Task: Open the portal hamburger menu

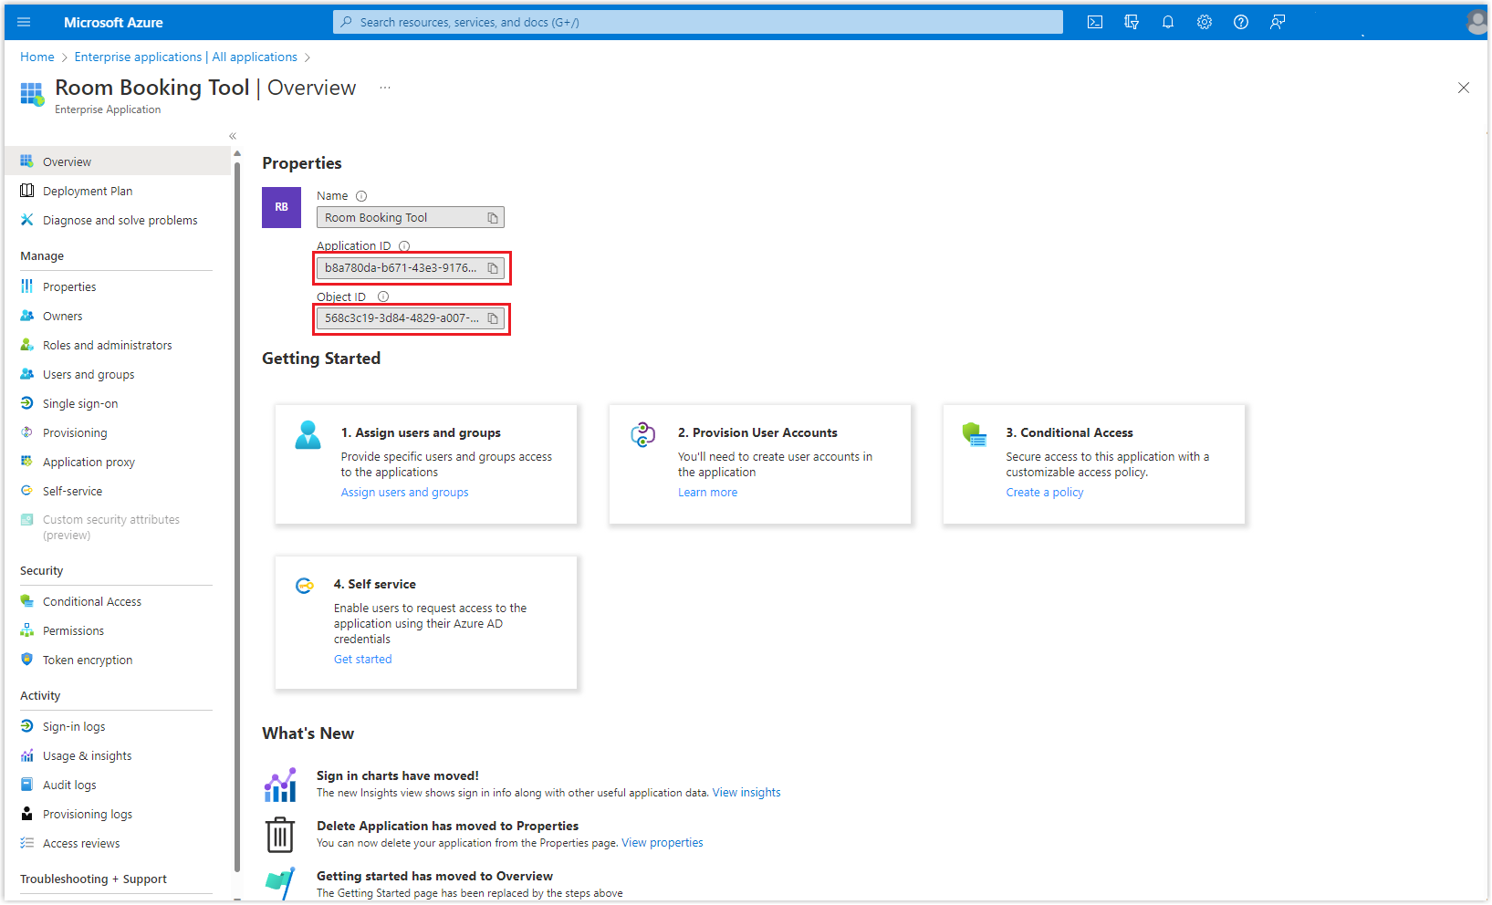Action: click(x=23, y=22)
